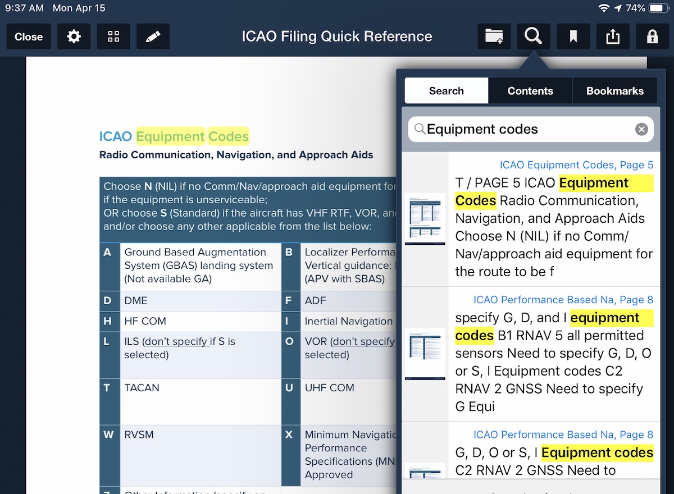
Task: Select the Search tab
Action: pyautogui.click(x=447, y=91)
